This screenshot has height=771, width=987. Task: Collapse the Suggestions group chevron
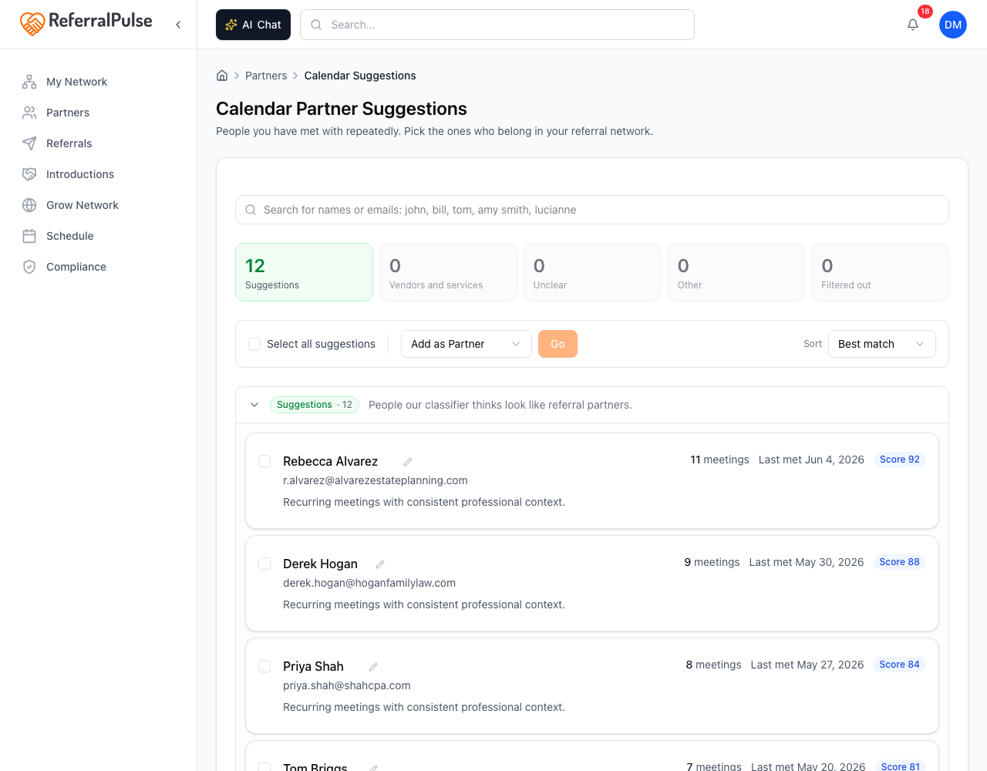click(254, 405)
